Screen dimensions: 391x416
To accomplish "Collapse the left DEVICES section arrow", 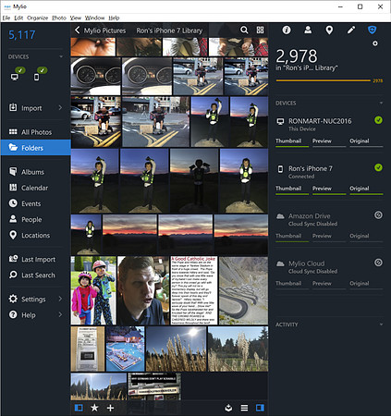I will tap(61, 56).
